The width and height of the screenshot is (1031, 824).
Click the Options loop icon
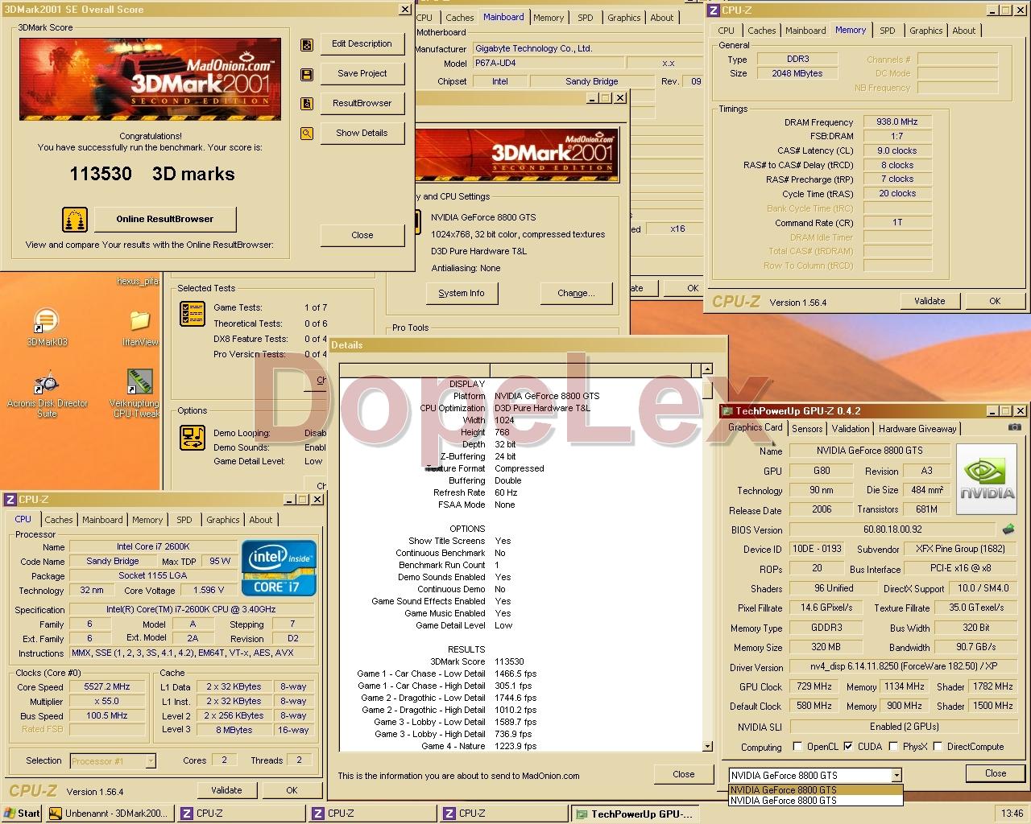(x=193, y=438)
